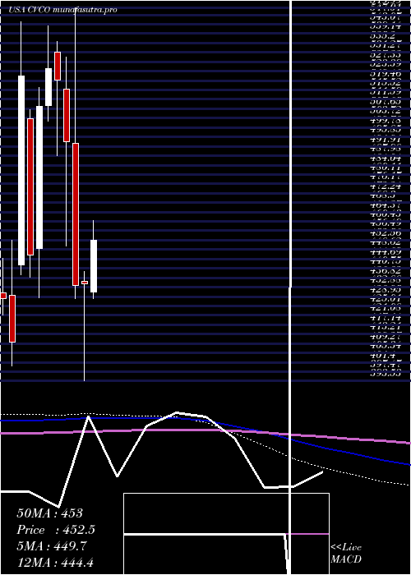Select the '5MA : 449.7' value
411x575 pixels.
(x=51, y=546)
